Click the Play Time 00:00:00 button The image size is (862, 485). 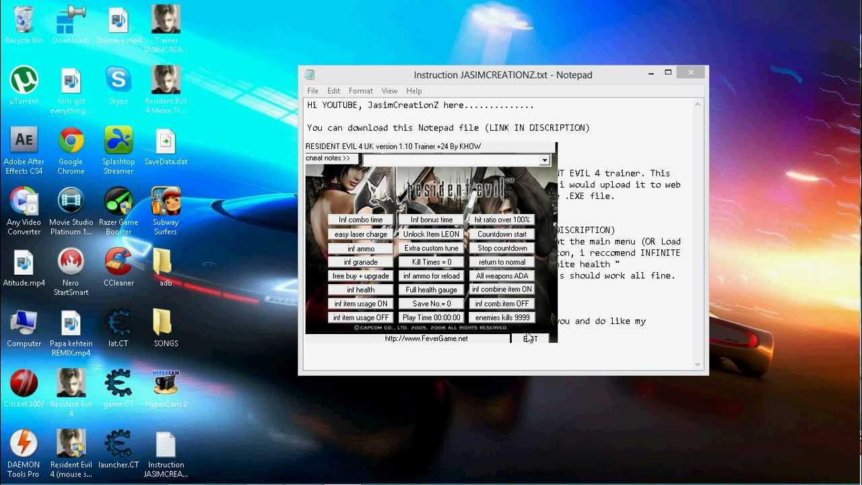(x=432, y=317)
